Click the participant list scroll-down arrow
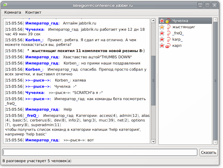 [x=215, y=141]
